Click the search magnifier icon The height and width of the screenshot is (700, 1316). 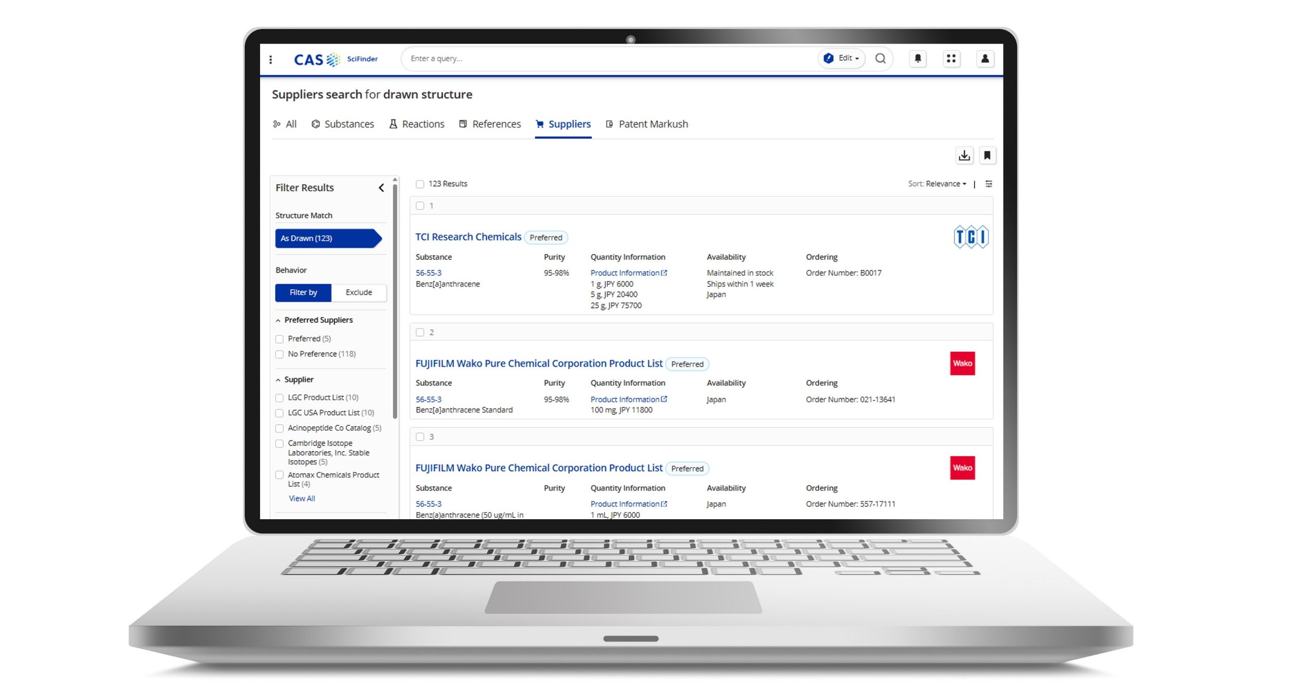pos(880,59)
